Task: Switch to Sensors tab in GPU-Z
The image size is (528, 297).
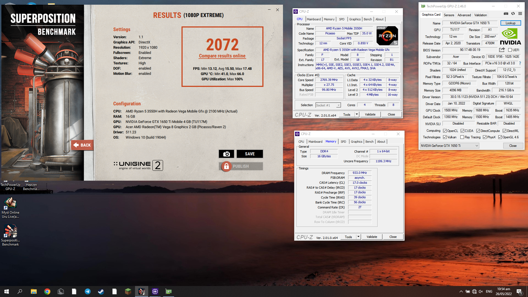Action: pyautogui.click(x=449, y=15)
